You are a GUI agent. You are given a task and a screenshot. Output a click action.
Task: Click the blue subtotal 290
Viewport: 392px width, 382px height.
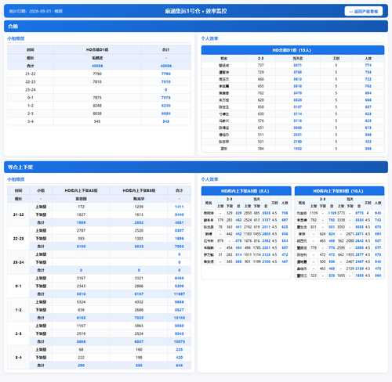81,366
